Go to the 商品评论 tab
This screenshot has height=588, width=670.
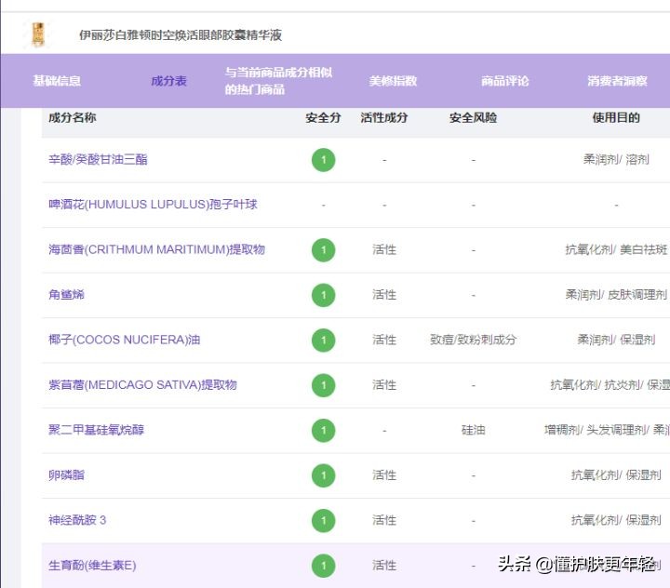click(x=504, y=81)
